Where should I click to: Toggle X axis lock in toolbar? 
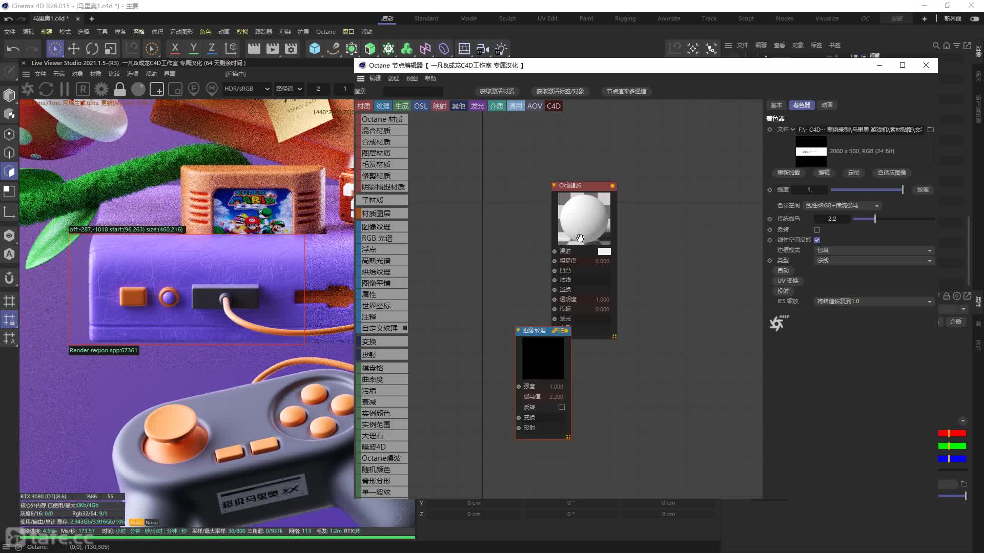point(175,49)
